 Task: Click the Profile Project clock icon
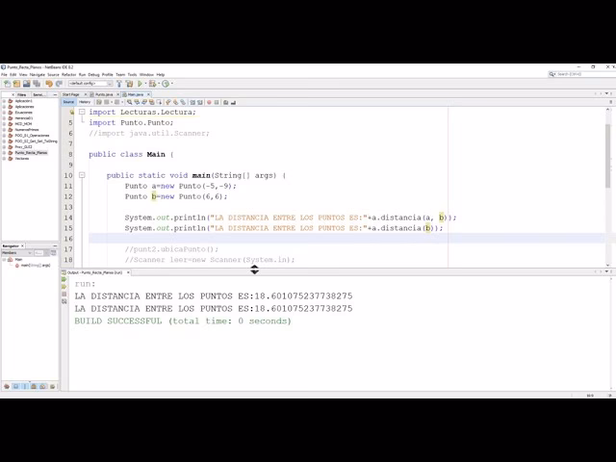click(166, 84)
